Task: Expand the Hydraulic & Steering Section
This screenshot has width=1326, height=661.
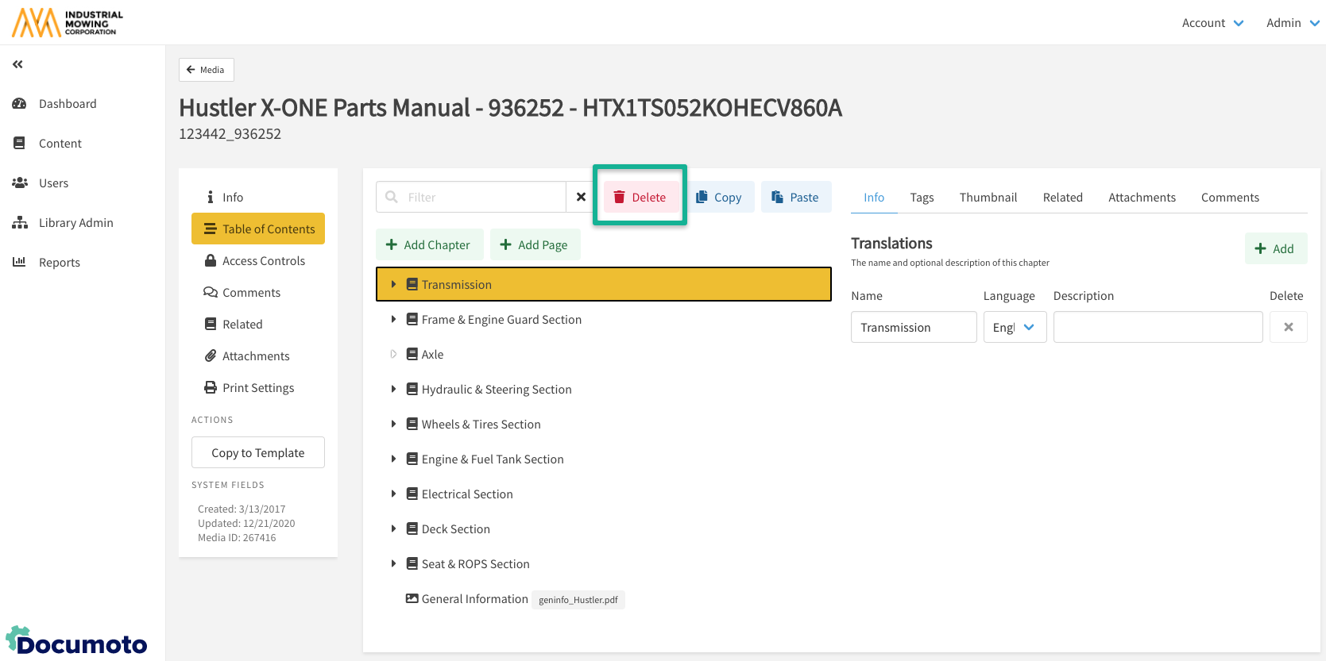Action: point(393,389)
